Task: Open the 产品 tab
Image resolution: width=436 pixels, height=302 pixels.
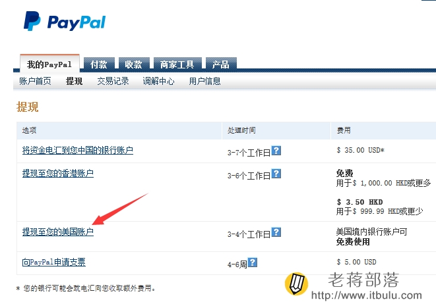Action: (221, 64)
